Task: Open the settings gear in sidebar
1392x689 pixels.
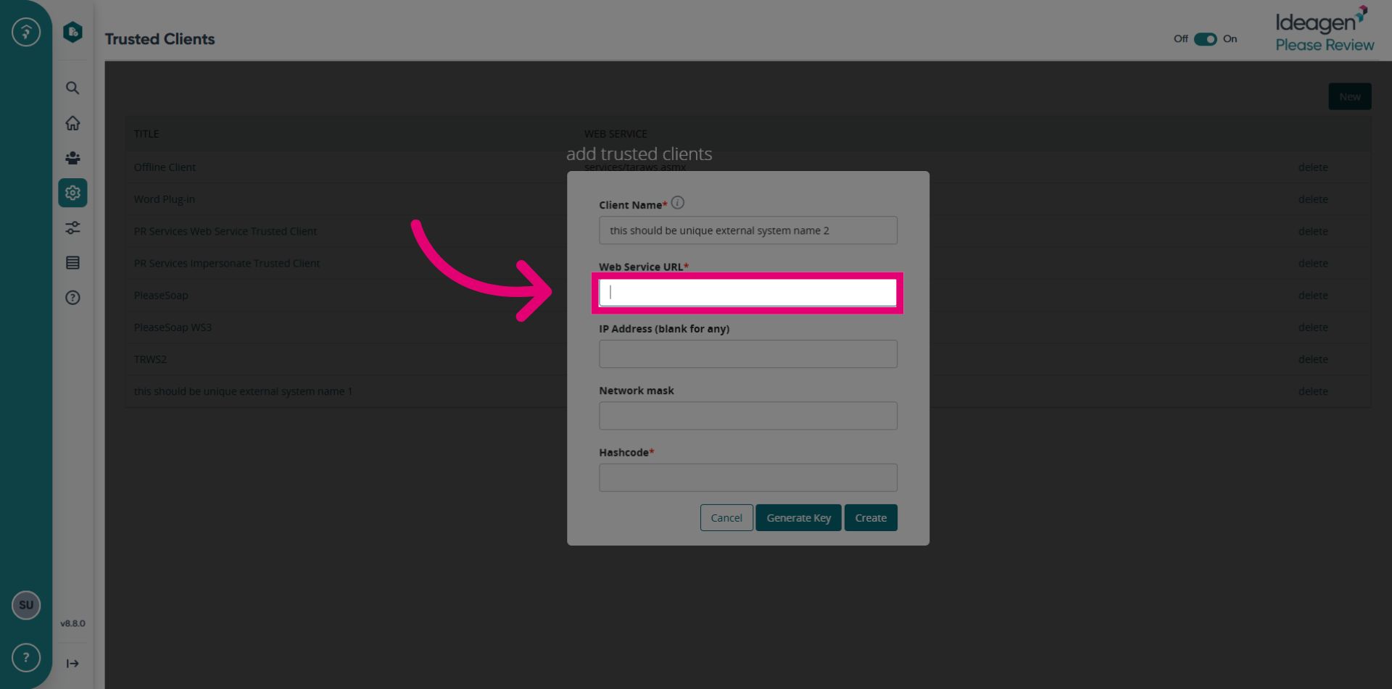Action: pos(72,193)
